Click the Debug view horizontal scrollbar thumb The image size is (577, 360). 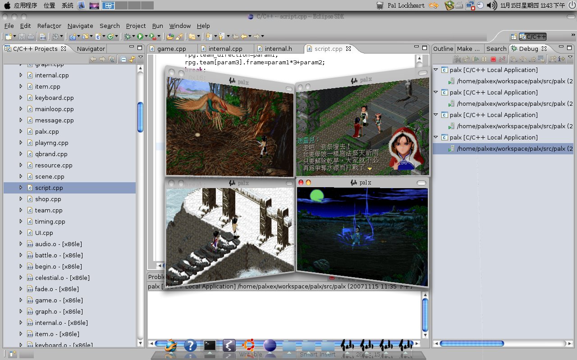point(472,343)
